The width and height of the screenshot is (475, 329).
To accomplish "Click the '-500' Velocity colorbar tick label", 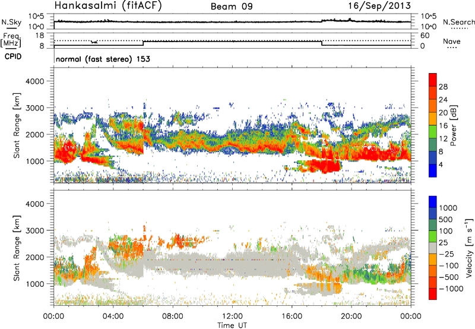I will point(448,277).
